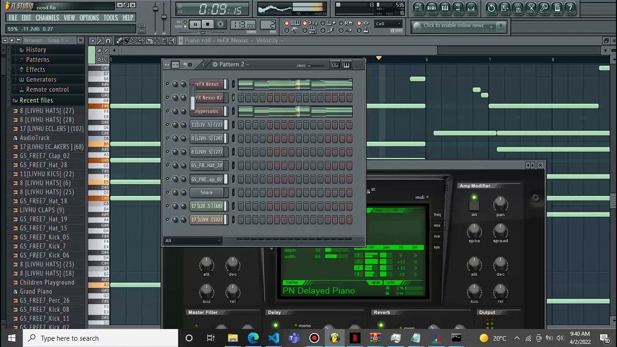Mute the Hypersonic channel LED
This screenshot has height=347, width=617.
pyautogui.click(x=168, y=111)
